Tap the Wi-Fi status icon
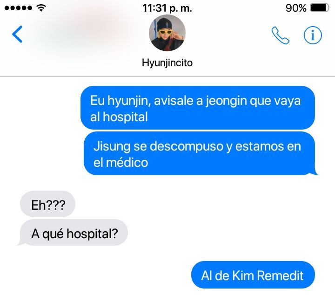Viewport: 335px width, 303px height. click(41, 8)
